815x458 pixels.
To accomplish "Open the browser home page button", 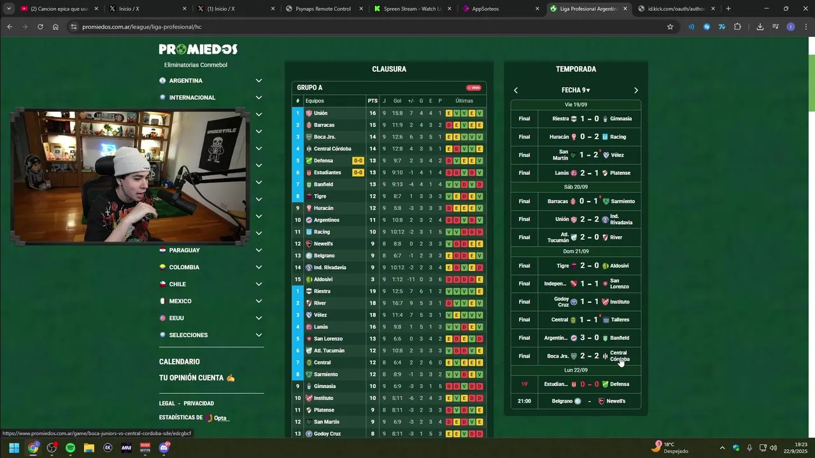I will pos(55,27).
